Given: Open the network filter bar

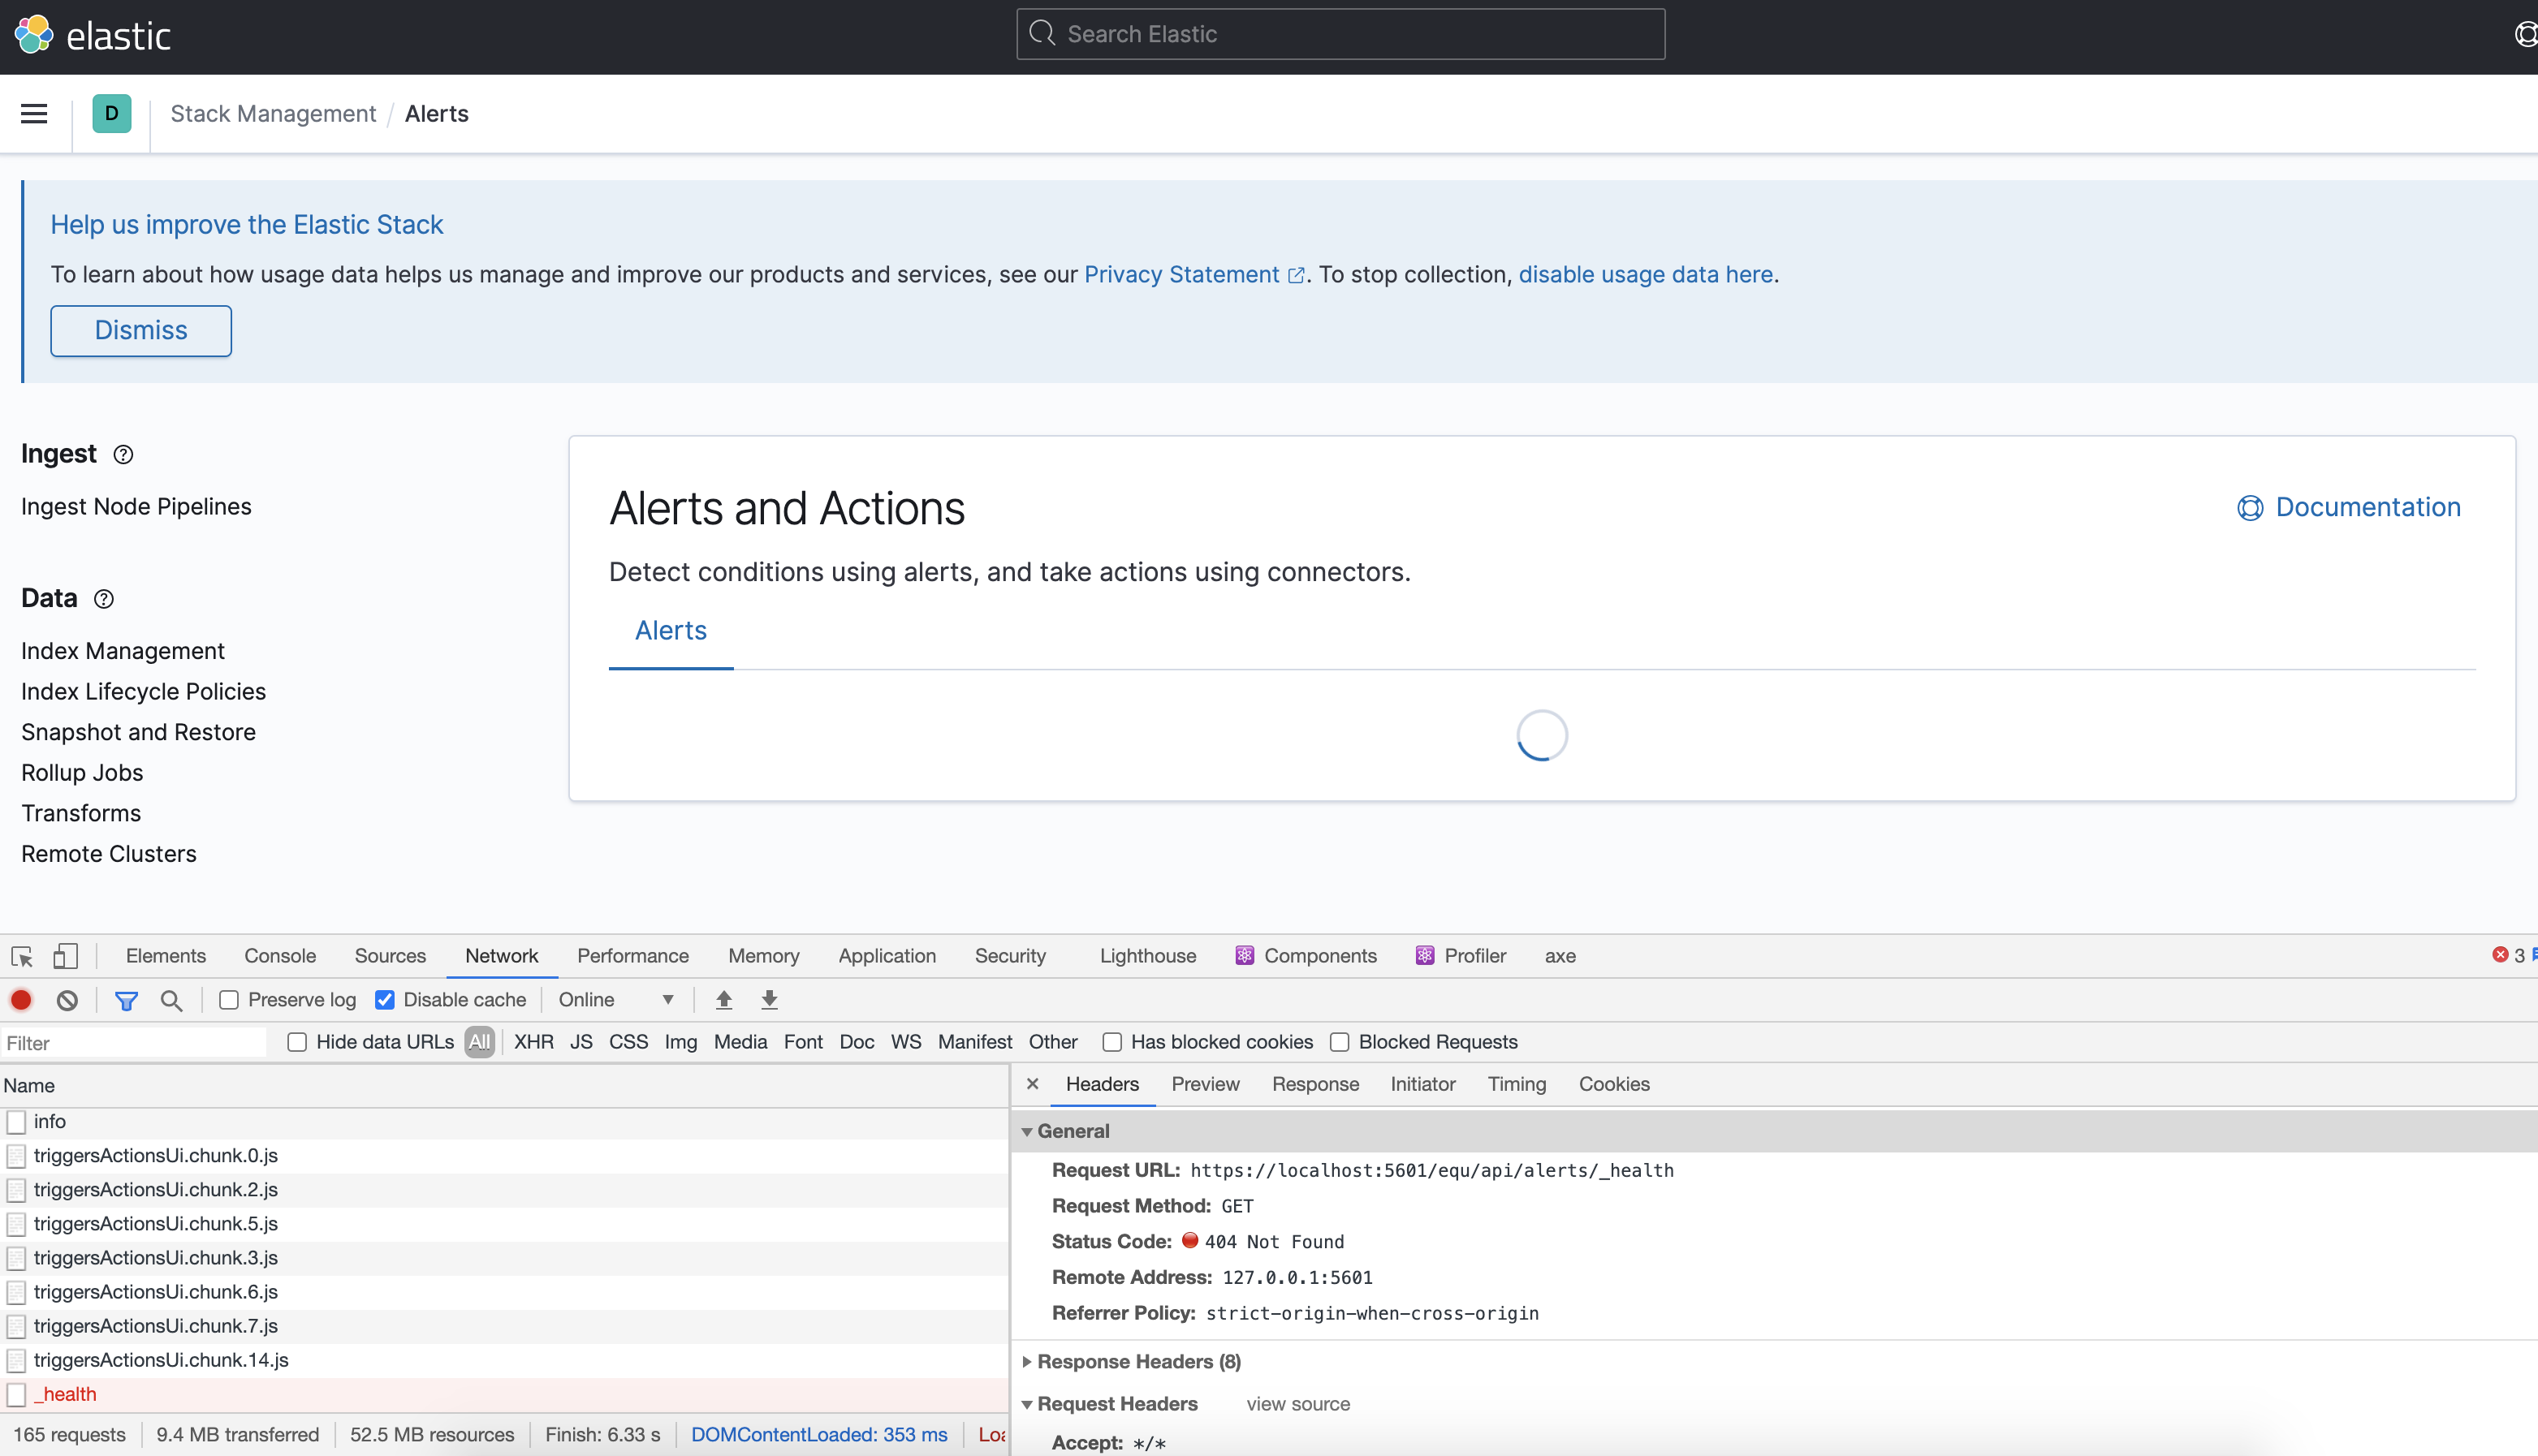Looking at the screenshot, I should (126, 999).
